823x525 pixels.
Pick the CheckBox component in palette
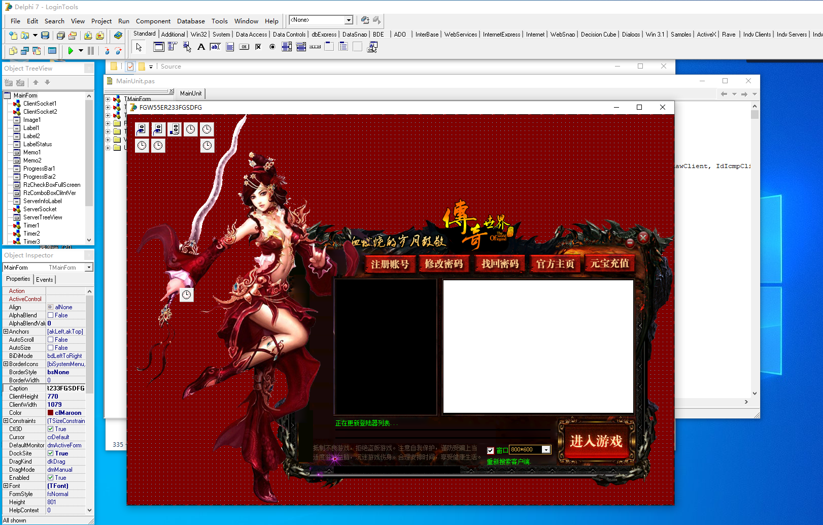(x=258, y=47)
